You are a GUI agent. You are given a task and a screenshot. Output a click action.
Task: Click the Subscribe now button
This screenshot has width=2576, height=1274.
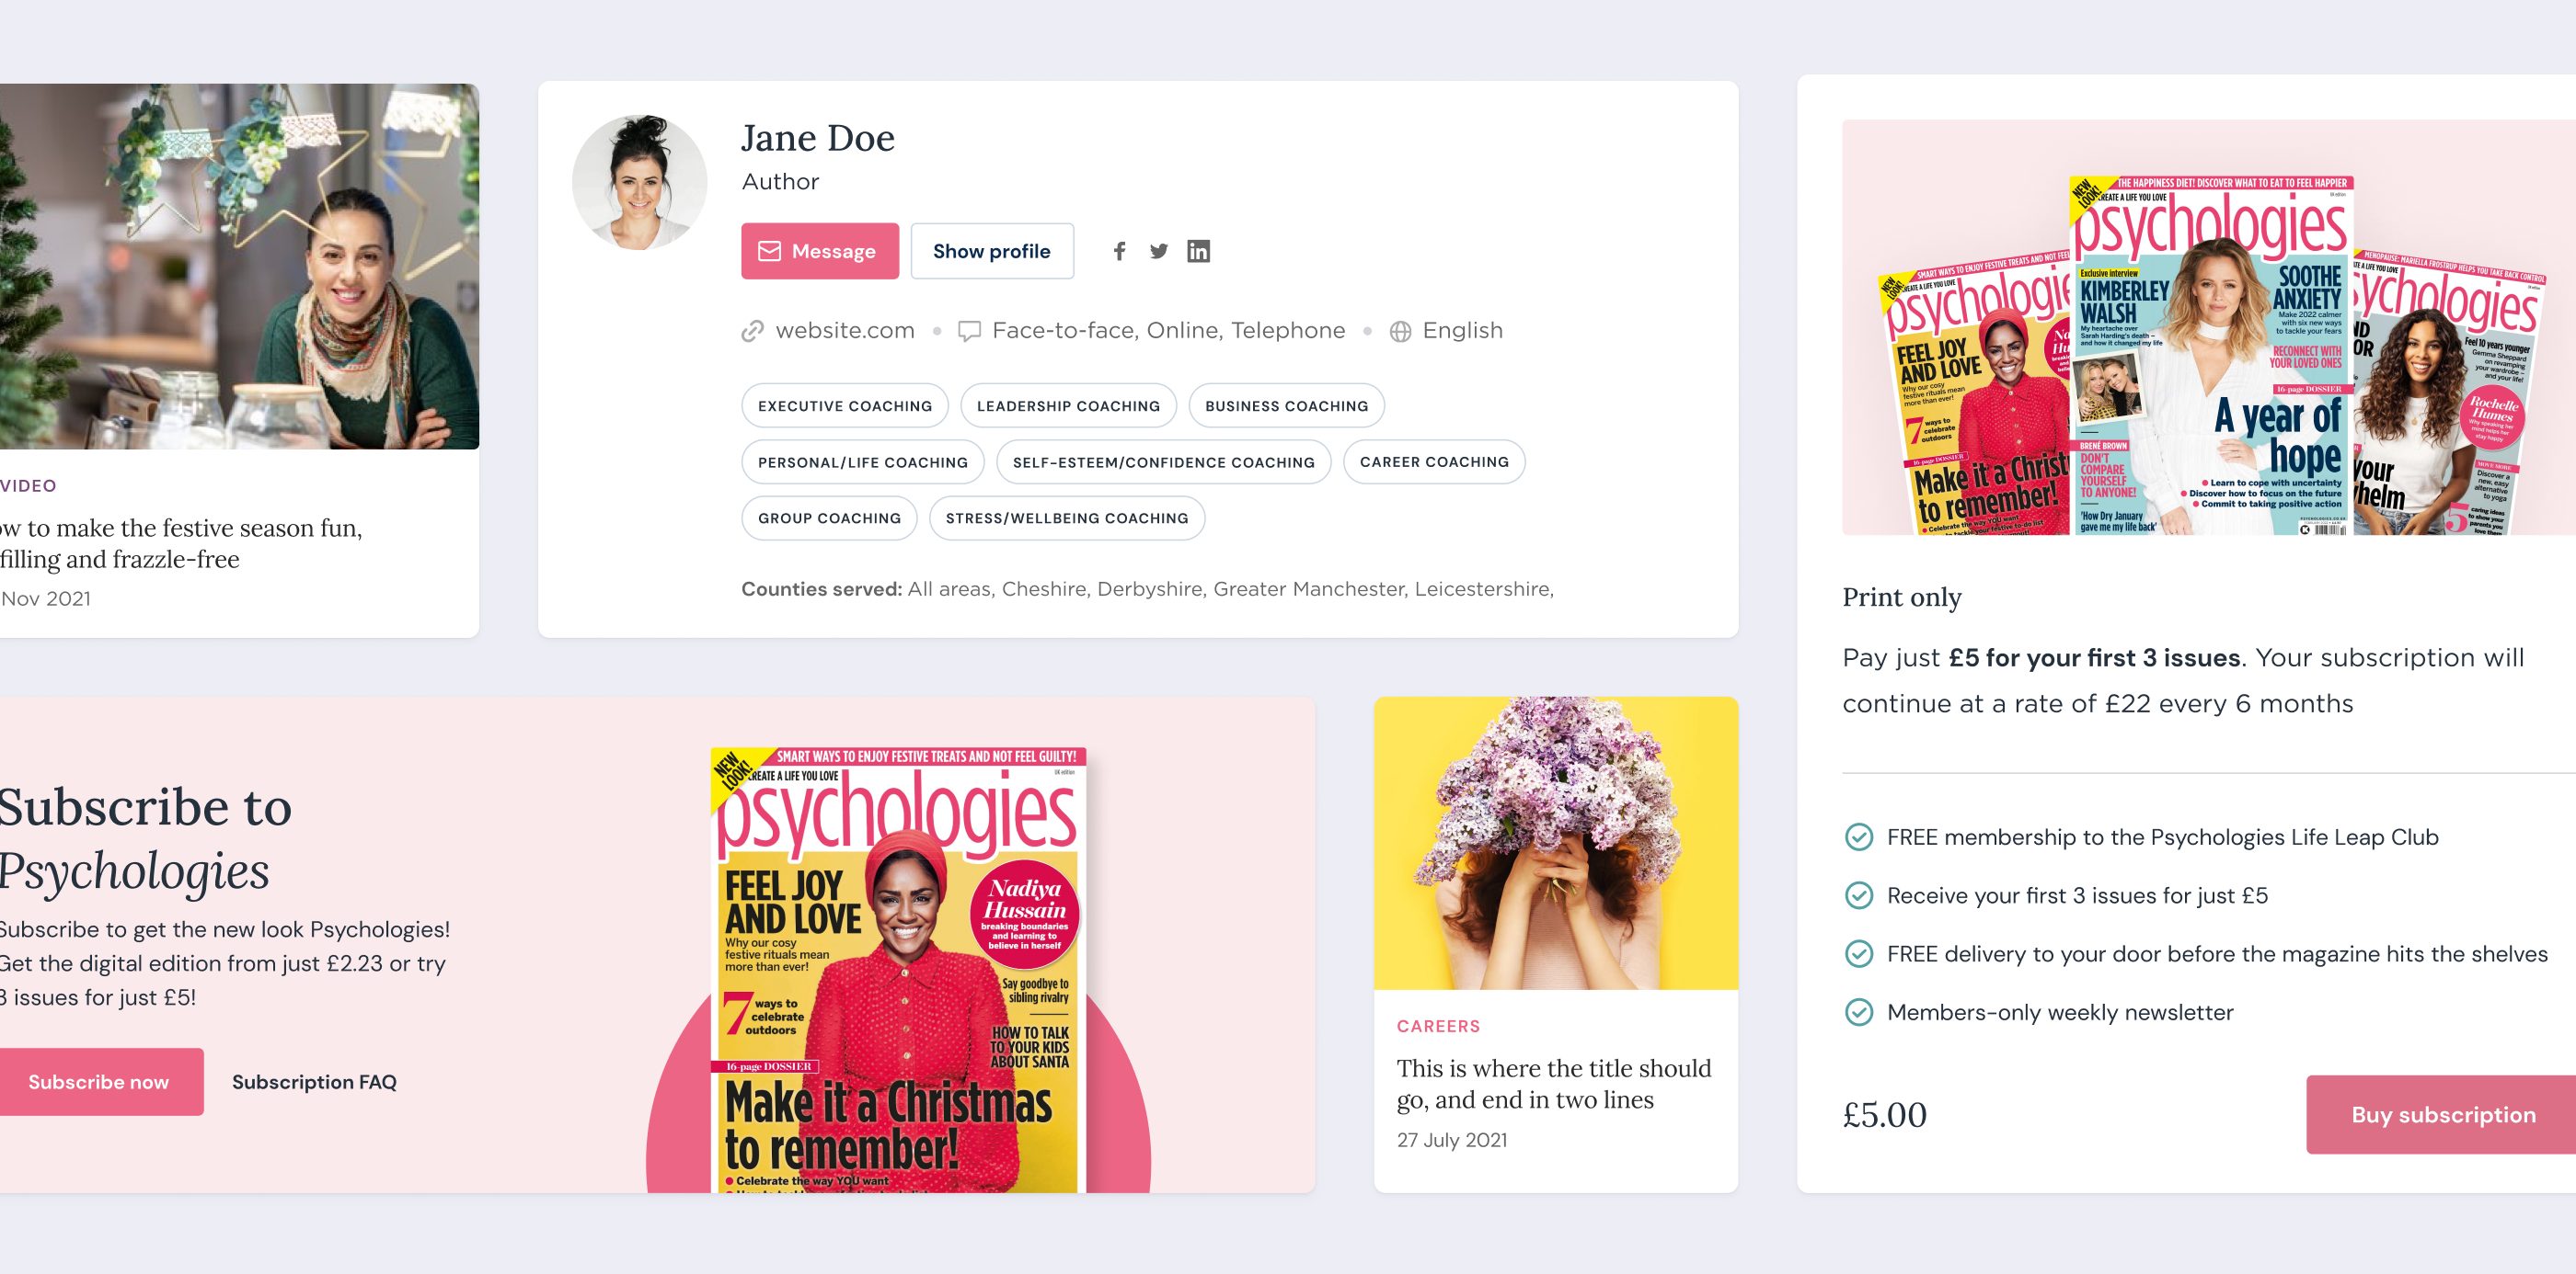(x=99, y=1081)
